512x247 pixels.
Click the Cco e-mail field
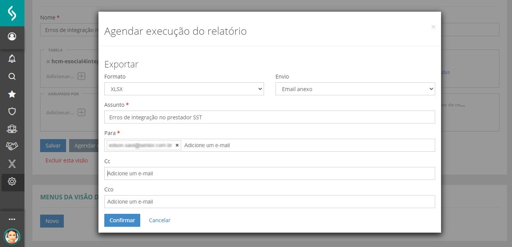coord(270,202)
